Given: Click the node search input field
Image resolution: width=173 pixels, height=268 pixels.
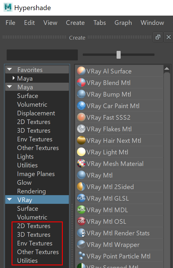Looking at the screenshot, I should click(42, 55).
